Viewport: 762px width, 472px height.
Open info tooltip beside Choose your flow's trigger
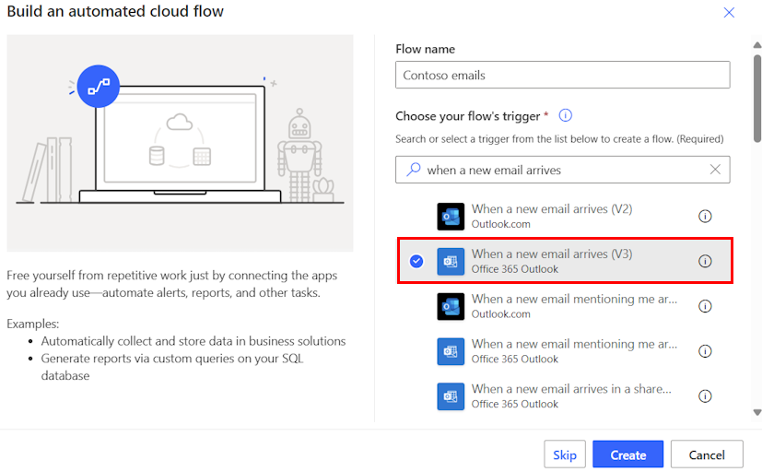coord(565,115)
